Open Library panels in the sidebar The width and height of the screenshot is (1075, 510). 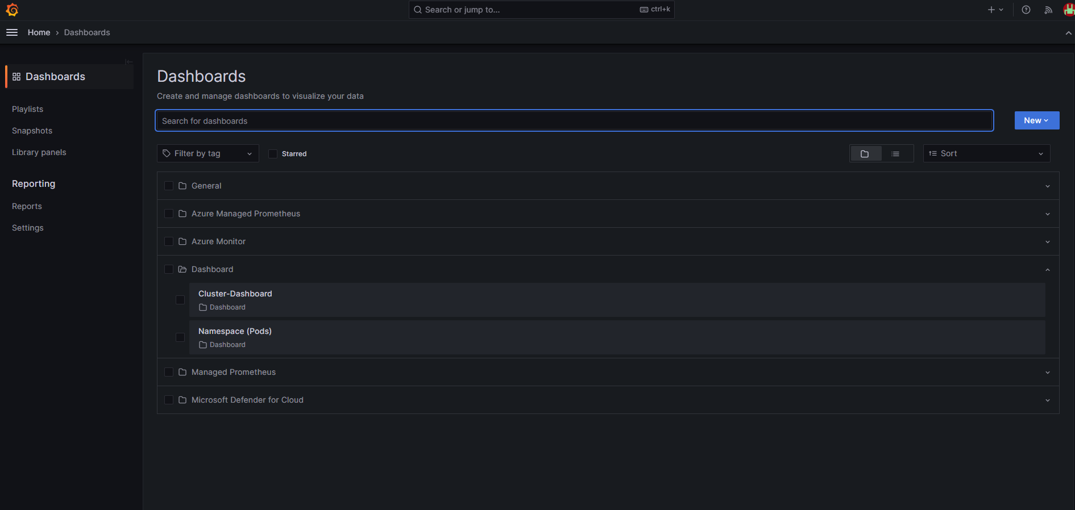click(39, 152)
